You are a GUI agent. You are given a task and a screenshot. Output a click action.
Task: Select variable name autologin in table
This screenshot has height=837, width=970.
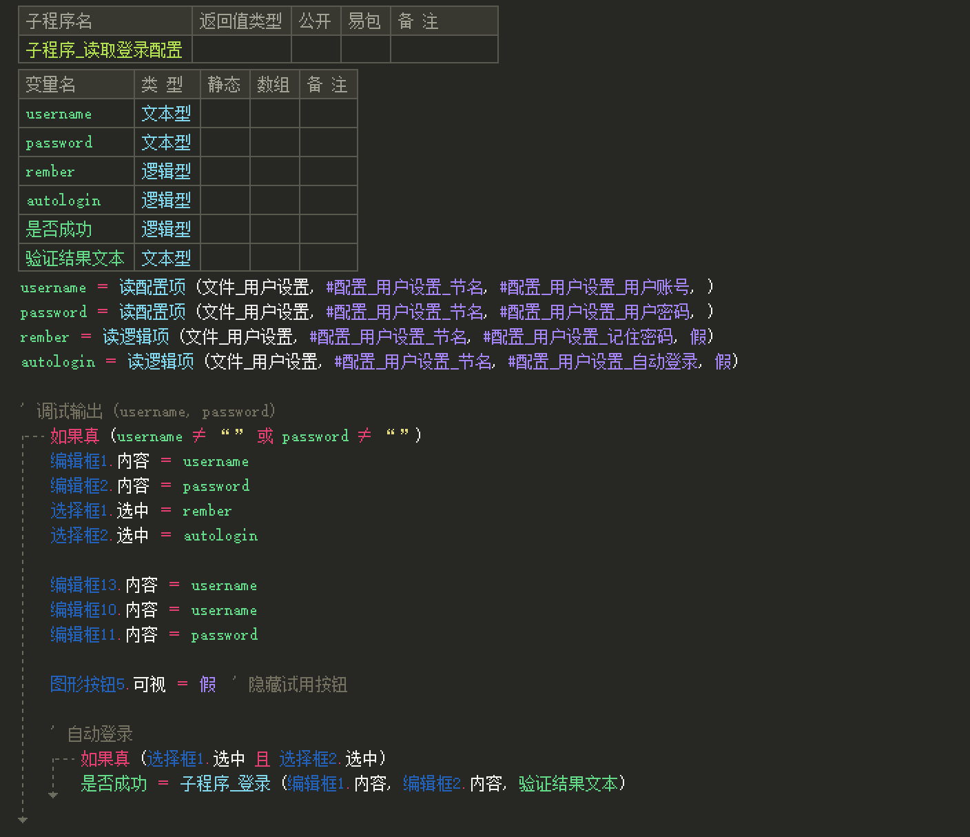point(63,201)
